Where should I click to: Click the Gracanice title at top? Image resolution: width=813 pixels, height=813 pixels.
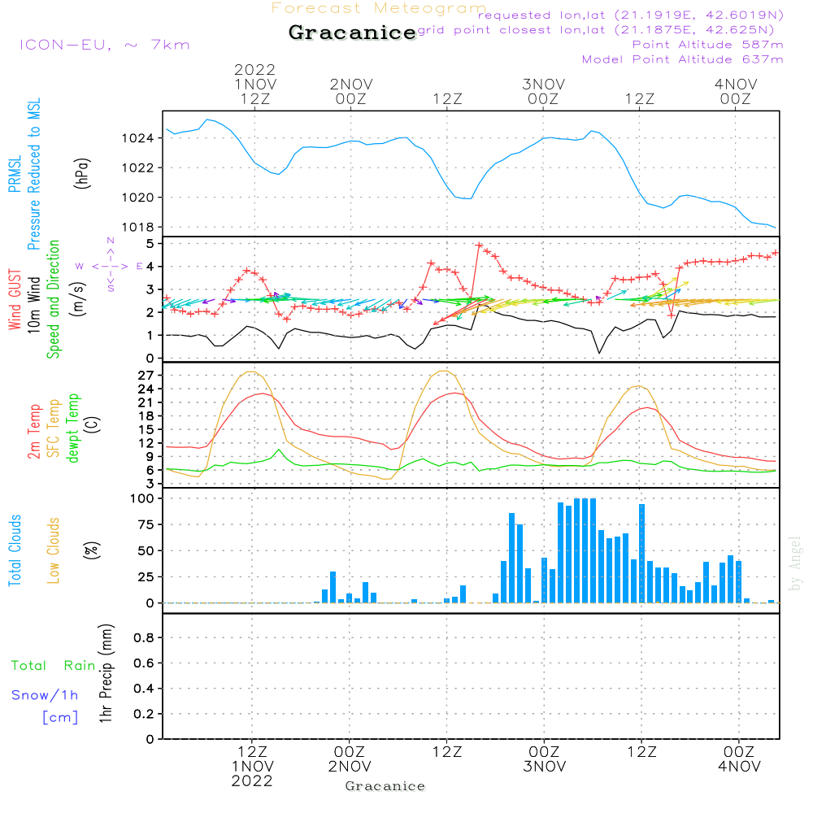pyautogui.click(x=352, y=33)
